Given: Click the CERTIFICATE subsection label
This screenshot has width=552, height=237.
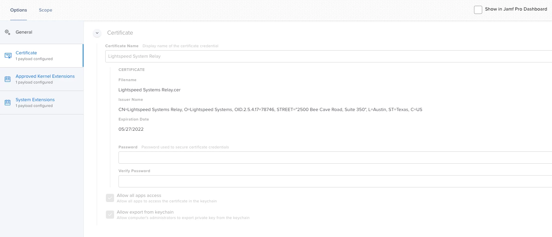Looking at the screenshot, I should (131, 70).
